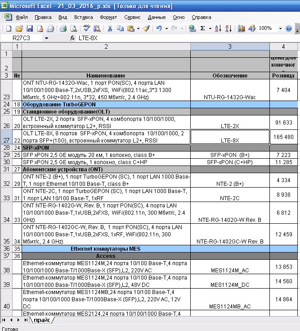Select cell LTE-2X
This screenshot has width=300, height=331.
pyautogui.click(x=230, y=123)
